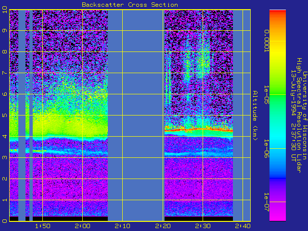Click the altitude label 2
The height and width of the screenshot is (231, 308).
[x=5, y=179]
